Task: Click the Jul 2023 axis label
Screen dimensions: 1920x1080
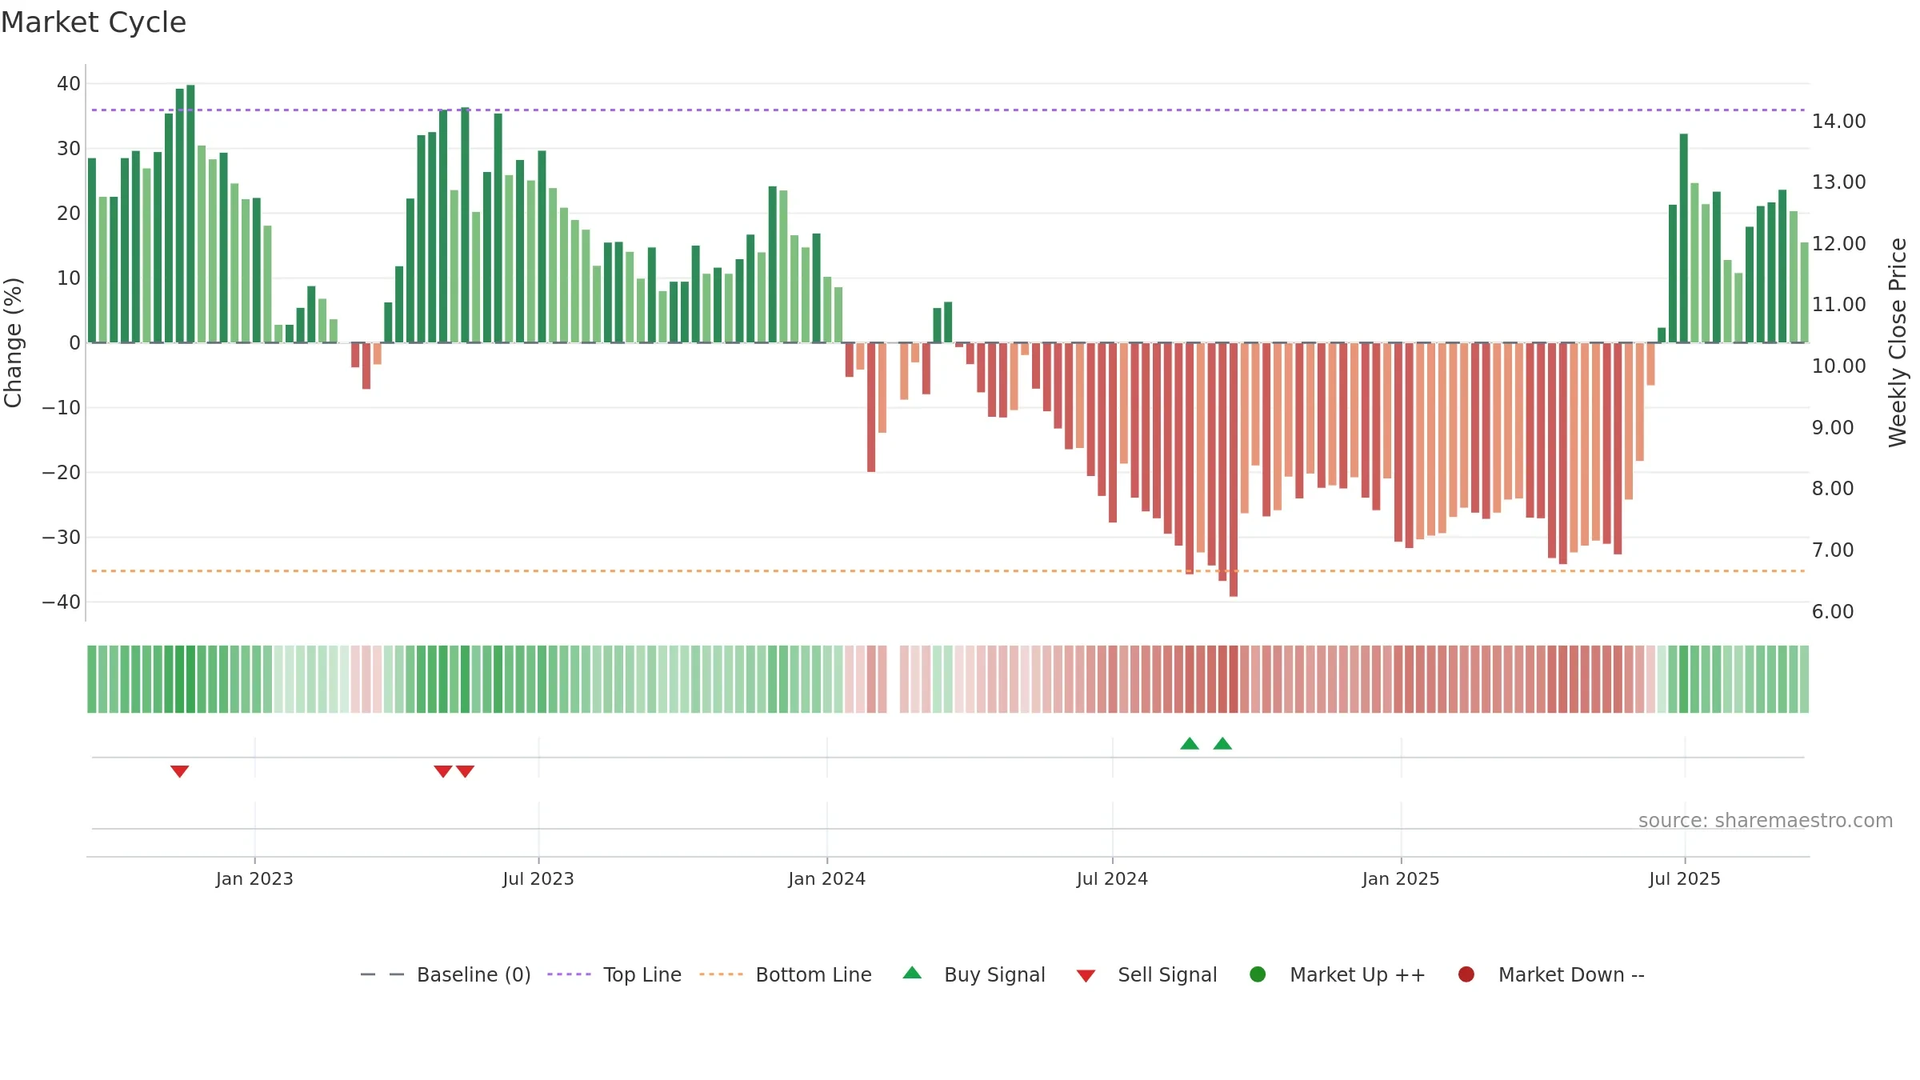Action: pos(538,879)
